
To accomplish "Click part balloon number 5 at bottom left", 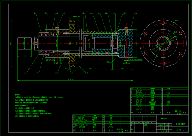I will (25, 72).
